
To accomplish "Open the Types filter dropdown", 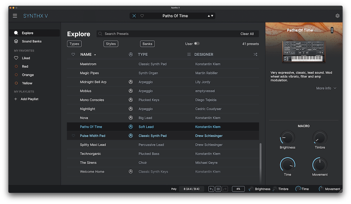I will click(x=74, y=44).
